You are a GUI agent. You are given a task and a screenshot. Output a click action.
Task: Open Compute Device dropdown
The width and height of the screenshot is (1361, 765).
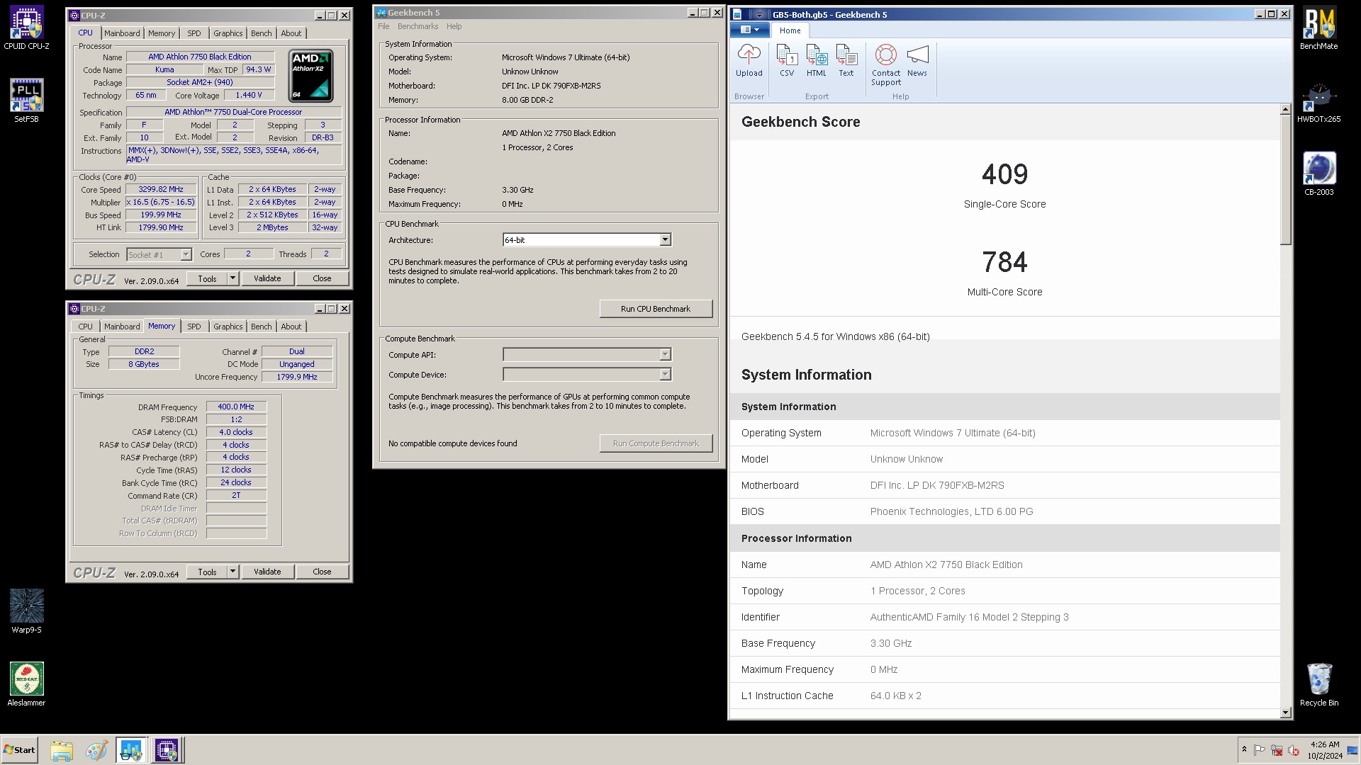coord(587,374)
